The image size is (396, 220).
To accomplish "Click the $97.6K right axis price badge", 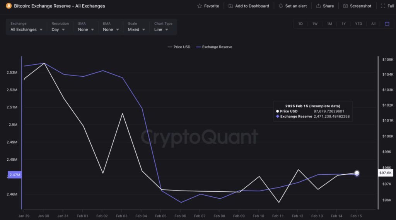I will [386, 173].
